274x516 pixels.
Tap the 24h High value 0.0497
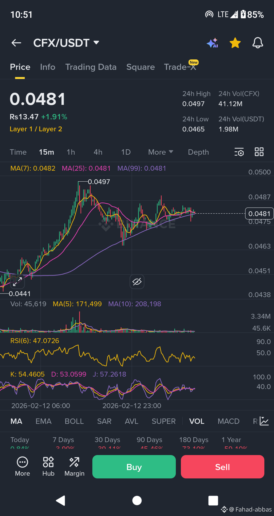pos(193,104)
